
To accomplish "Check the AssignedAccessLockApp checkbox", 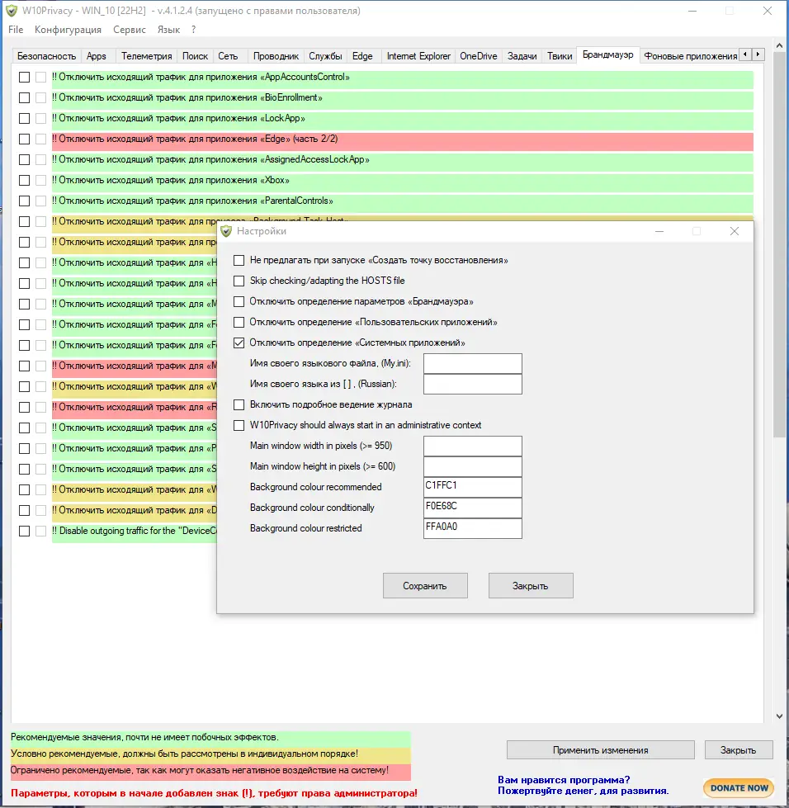I will (24, 160).
